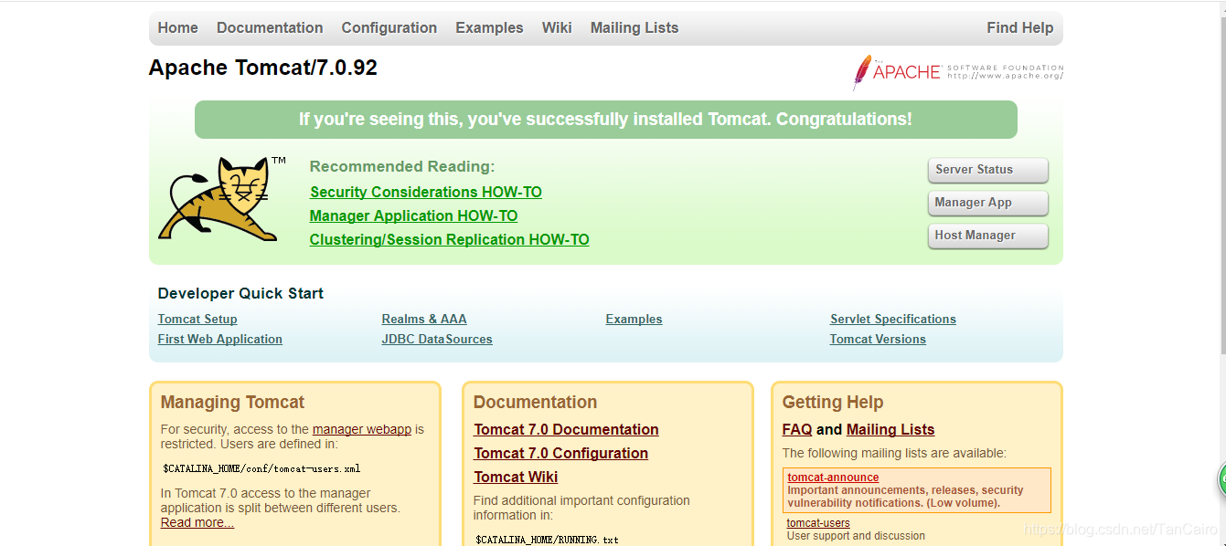This screenshot has width=1226, height=546.
Task: Visit the Tomcat Wiki link
Action: [x=516, y=477]
